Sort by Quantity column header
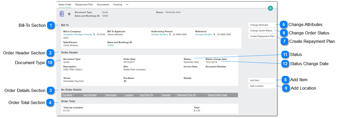This screenshot has width=339, height=118. 166,95
